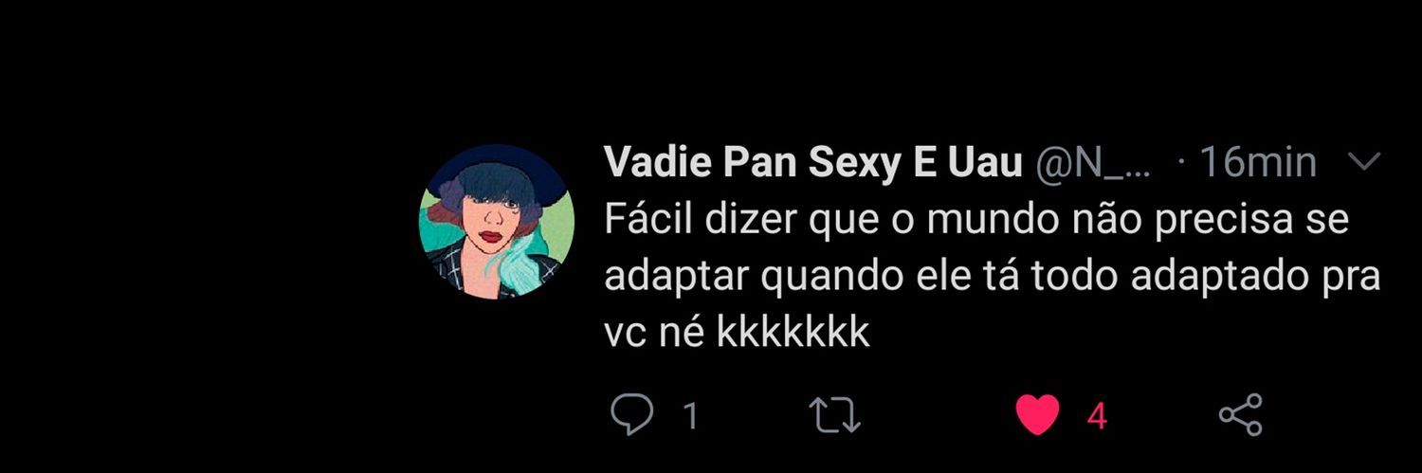
Task: Retweet this post with the arrows icon
Action: coord(833,415)
